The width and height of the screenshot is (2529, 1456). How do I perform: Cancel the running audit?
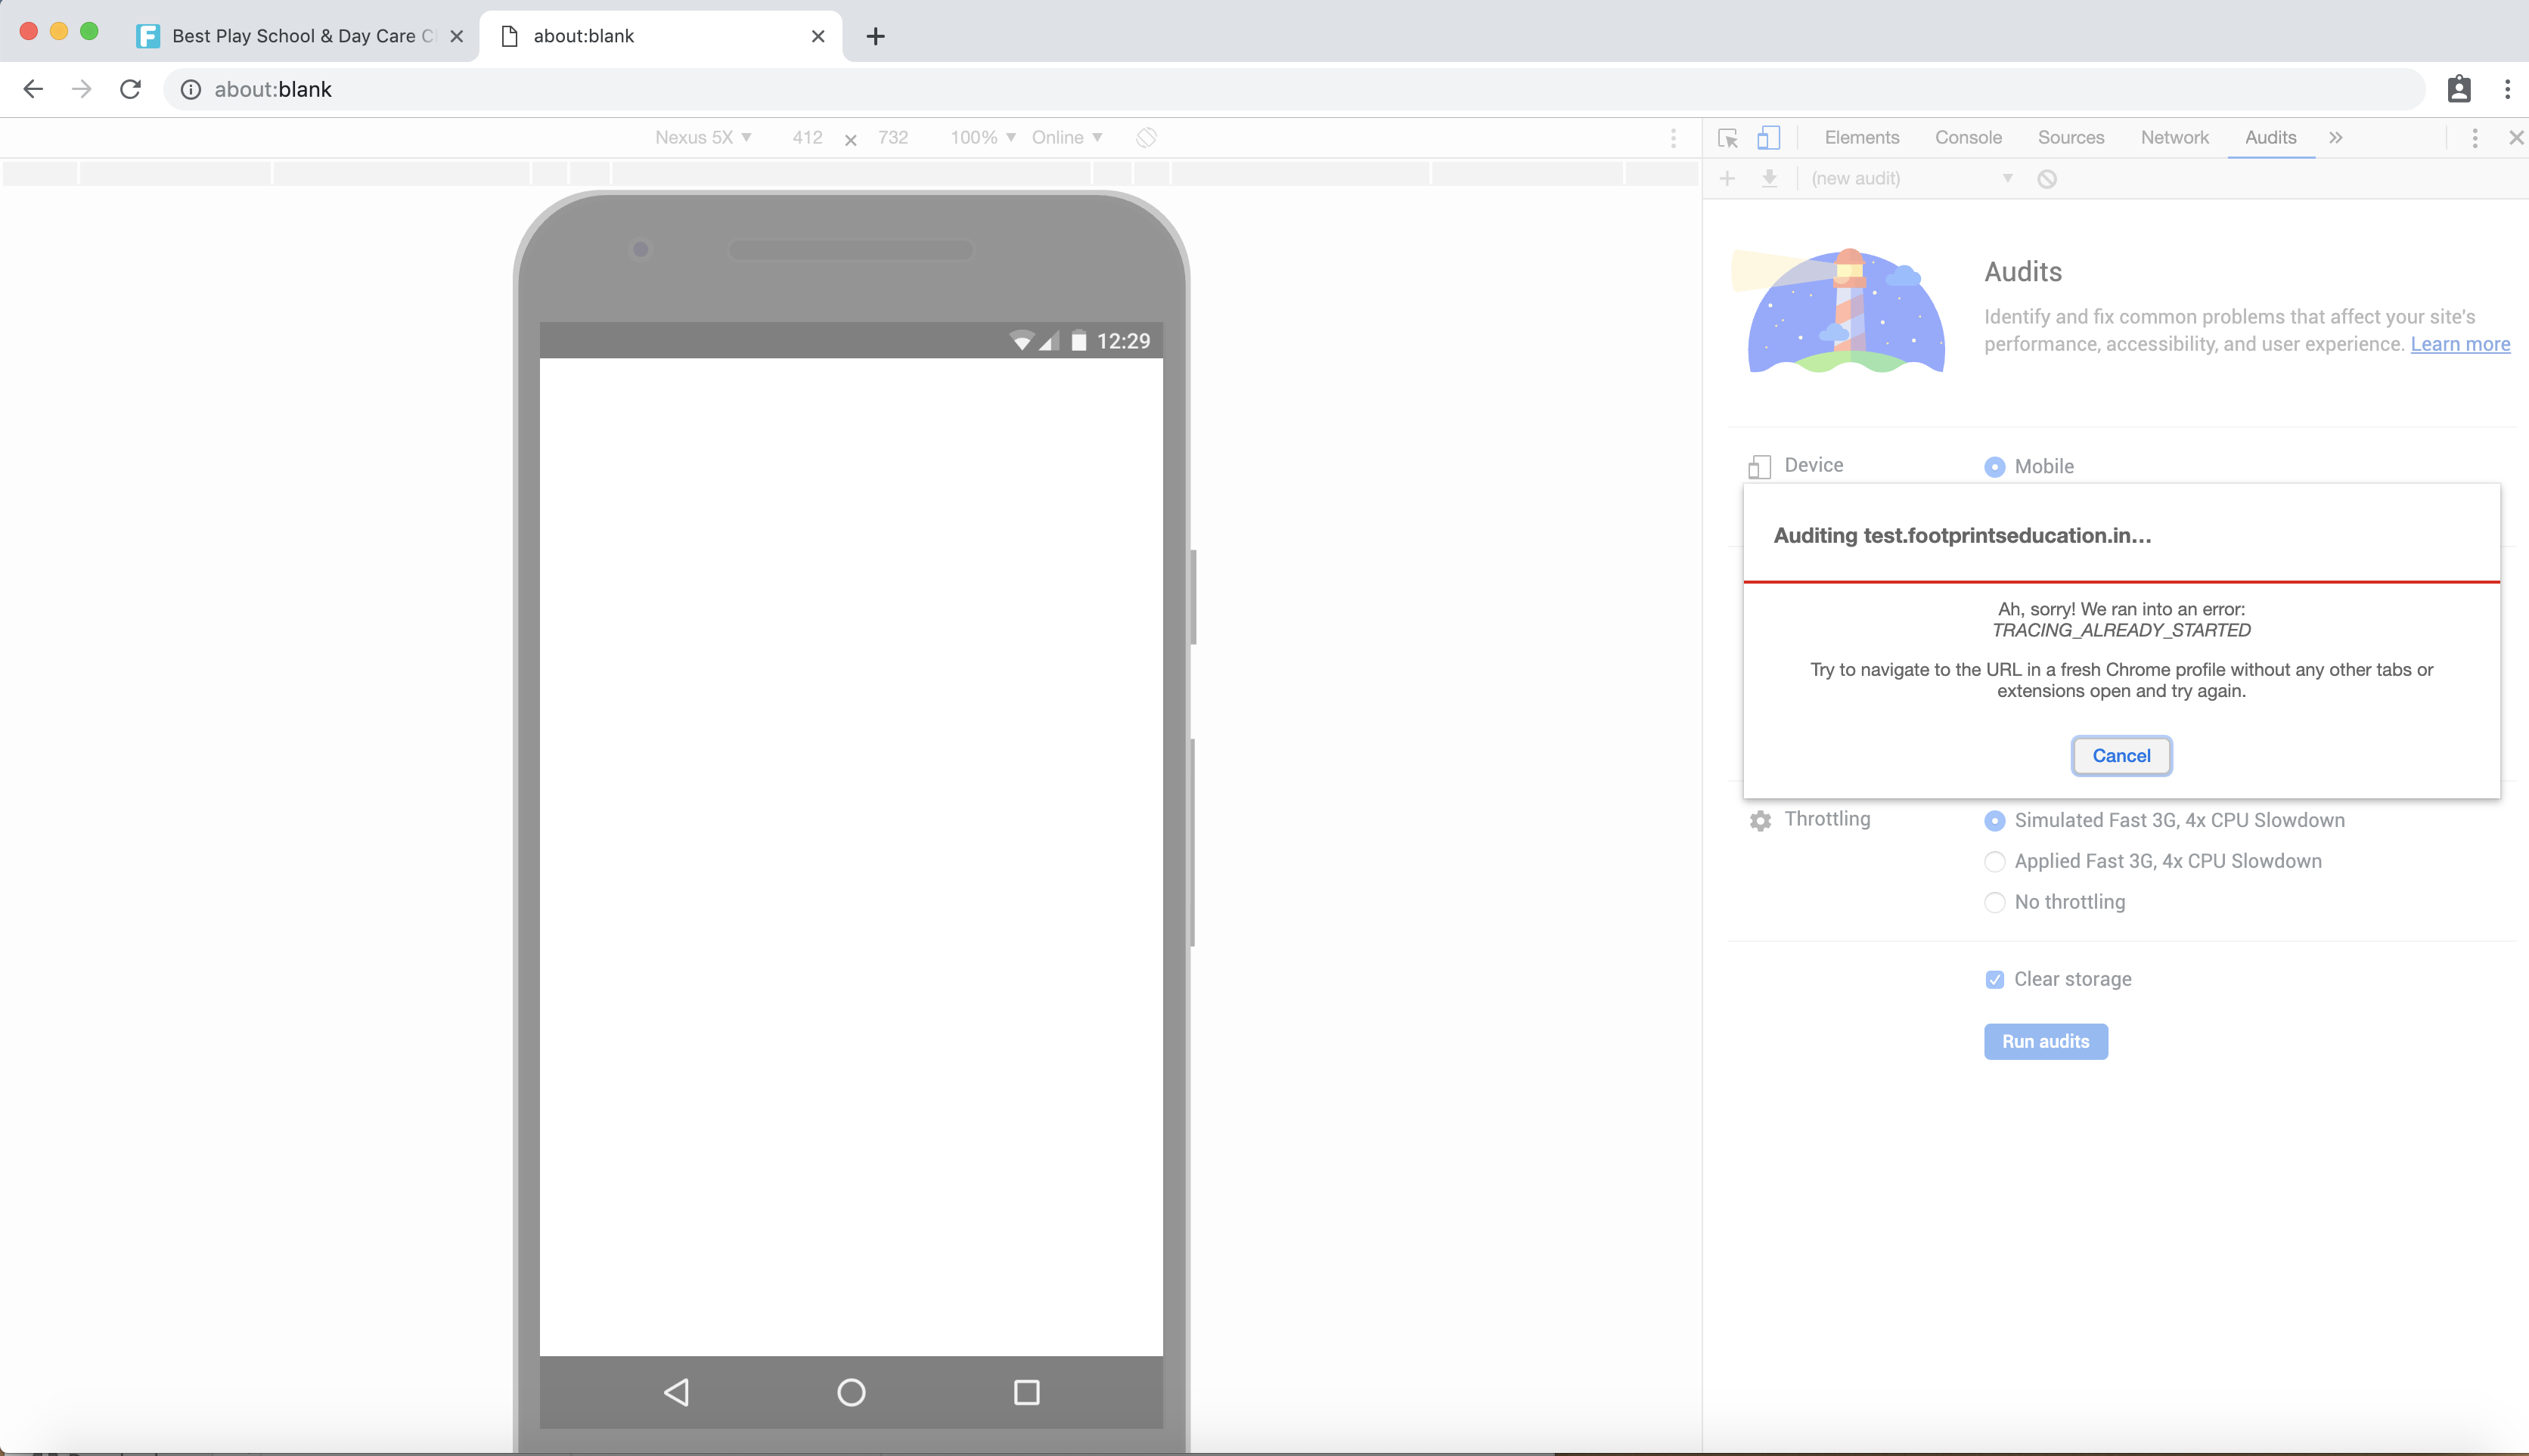2121,755
